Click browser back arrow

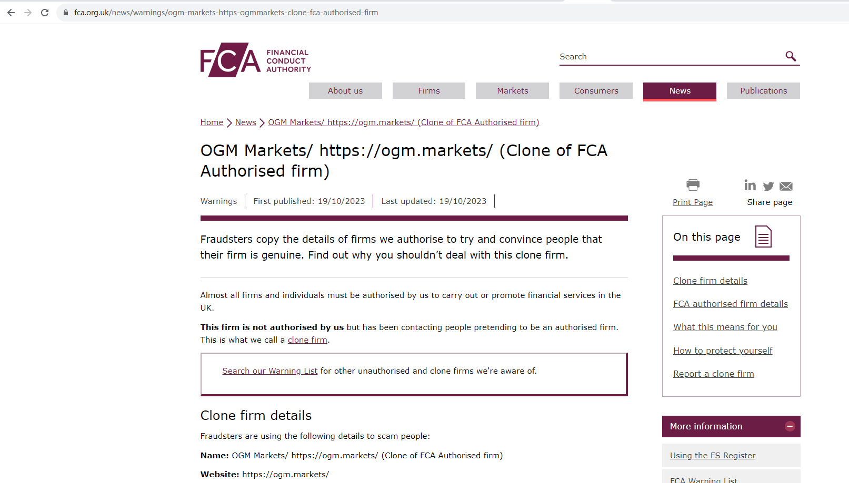coord(11,13)
